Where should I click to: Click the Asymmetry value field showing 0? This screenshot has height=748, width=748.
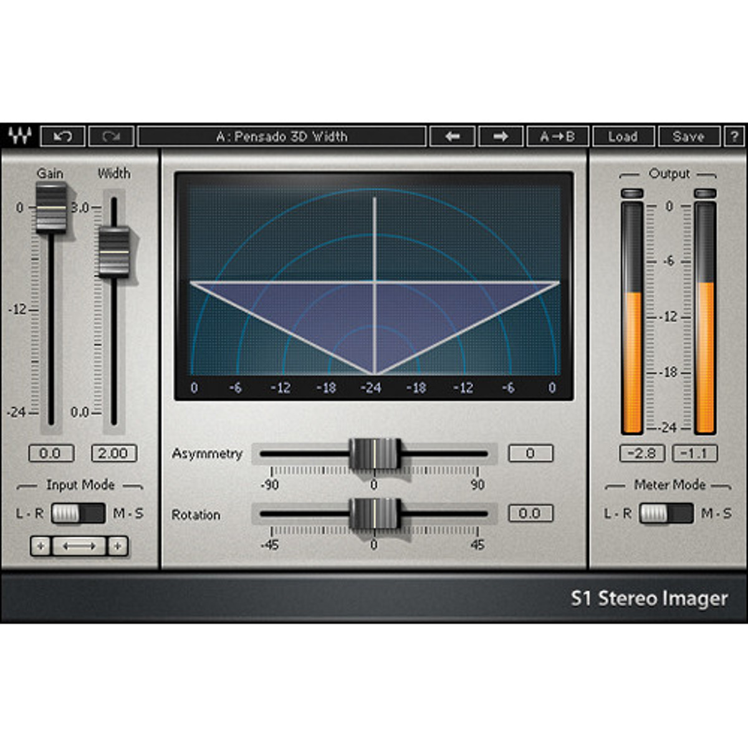point(530,453)
